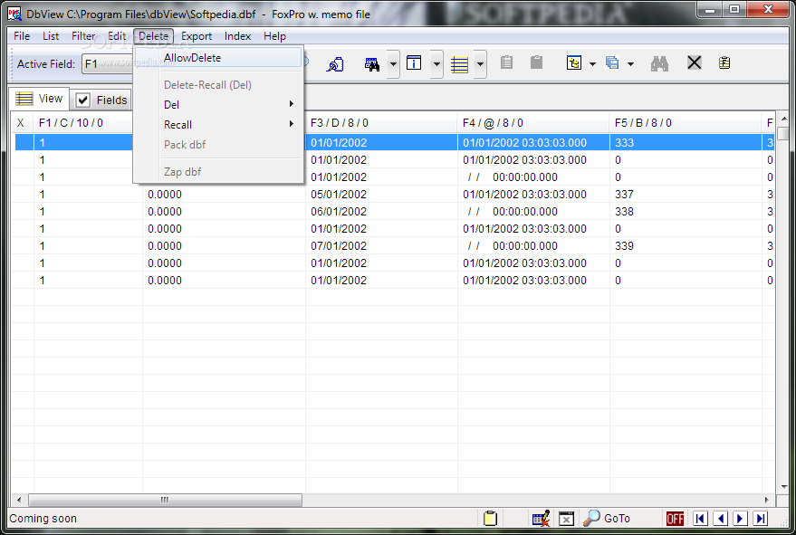Click the info window toolbar icon
The height and width of the screenshot is (535, 796).
(x=414, y=63)
